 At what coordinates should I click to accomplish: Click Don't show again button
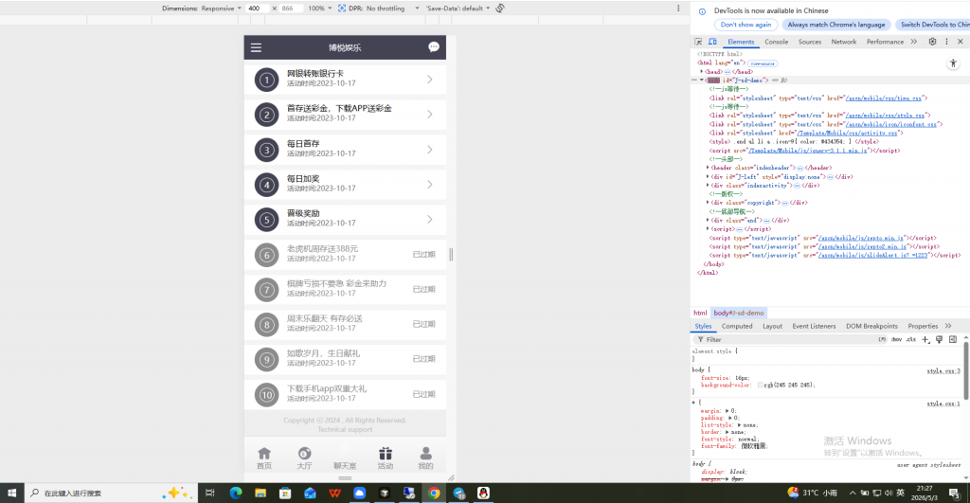pos(745,25)
